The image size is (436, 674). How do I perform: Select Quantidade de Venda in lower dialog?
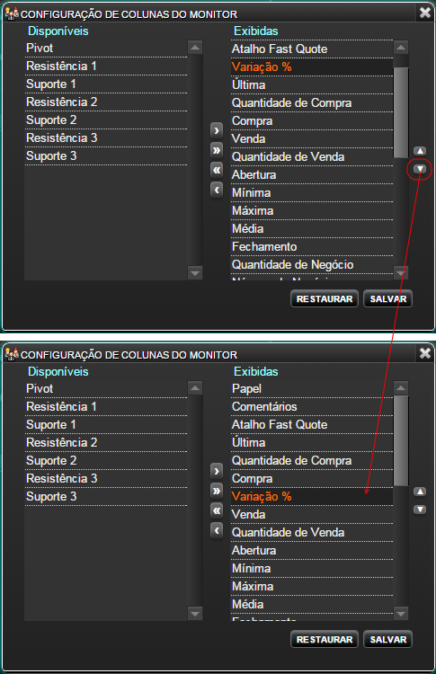(x=312, y=533)
